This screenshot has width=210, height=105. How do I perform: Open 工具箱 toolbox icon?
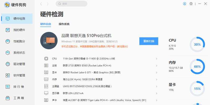click(x=8, y=98)
